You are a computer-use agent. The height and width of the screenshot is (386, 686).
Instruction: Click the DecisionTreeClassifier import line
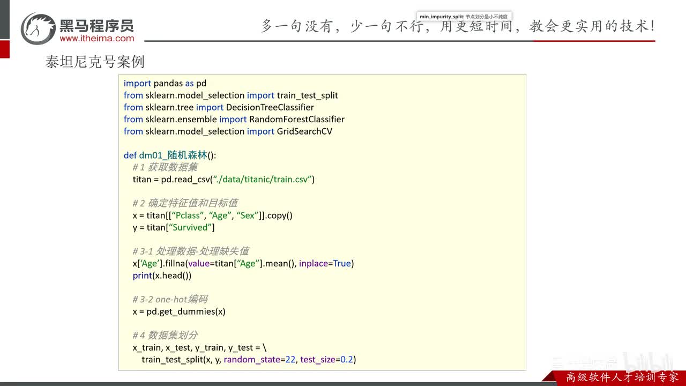[x=219, y=107]
